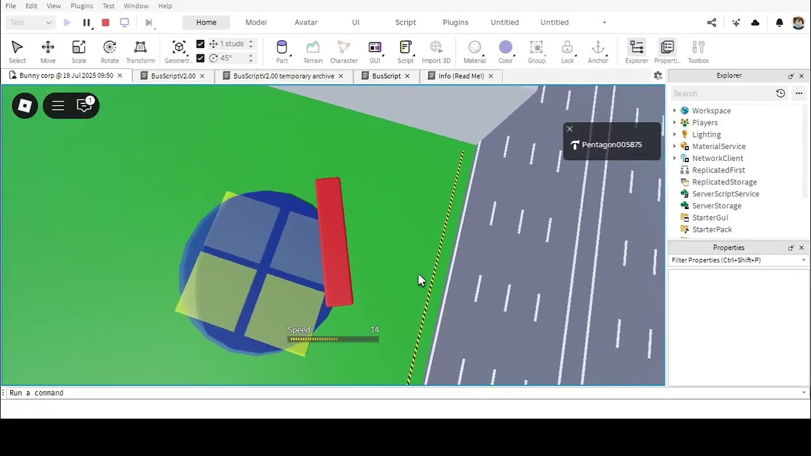Adjust the studs increment stepper

click(x=251, y=44)
